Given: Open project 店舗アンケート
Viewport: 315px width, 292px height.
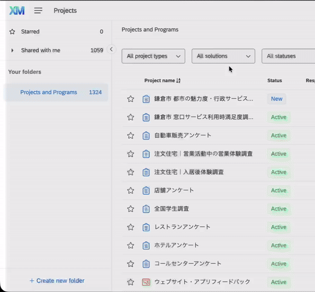Looking at the screenshot, I should (174, 190).
